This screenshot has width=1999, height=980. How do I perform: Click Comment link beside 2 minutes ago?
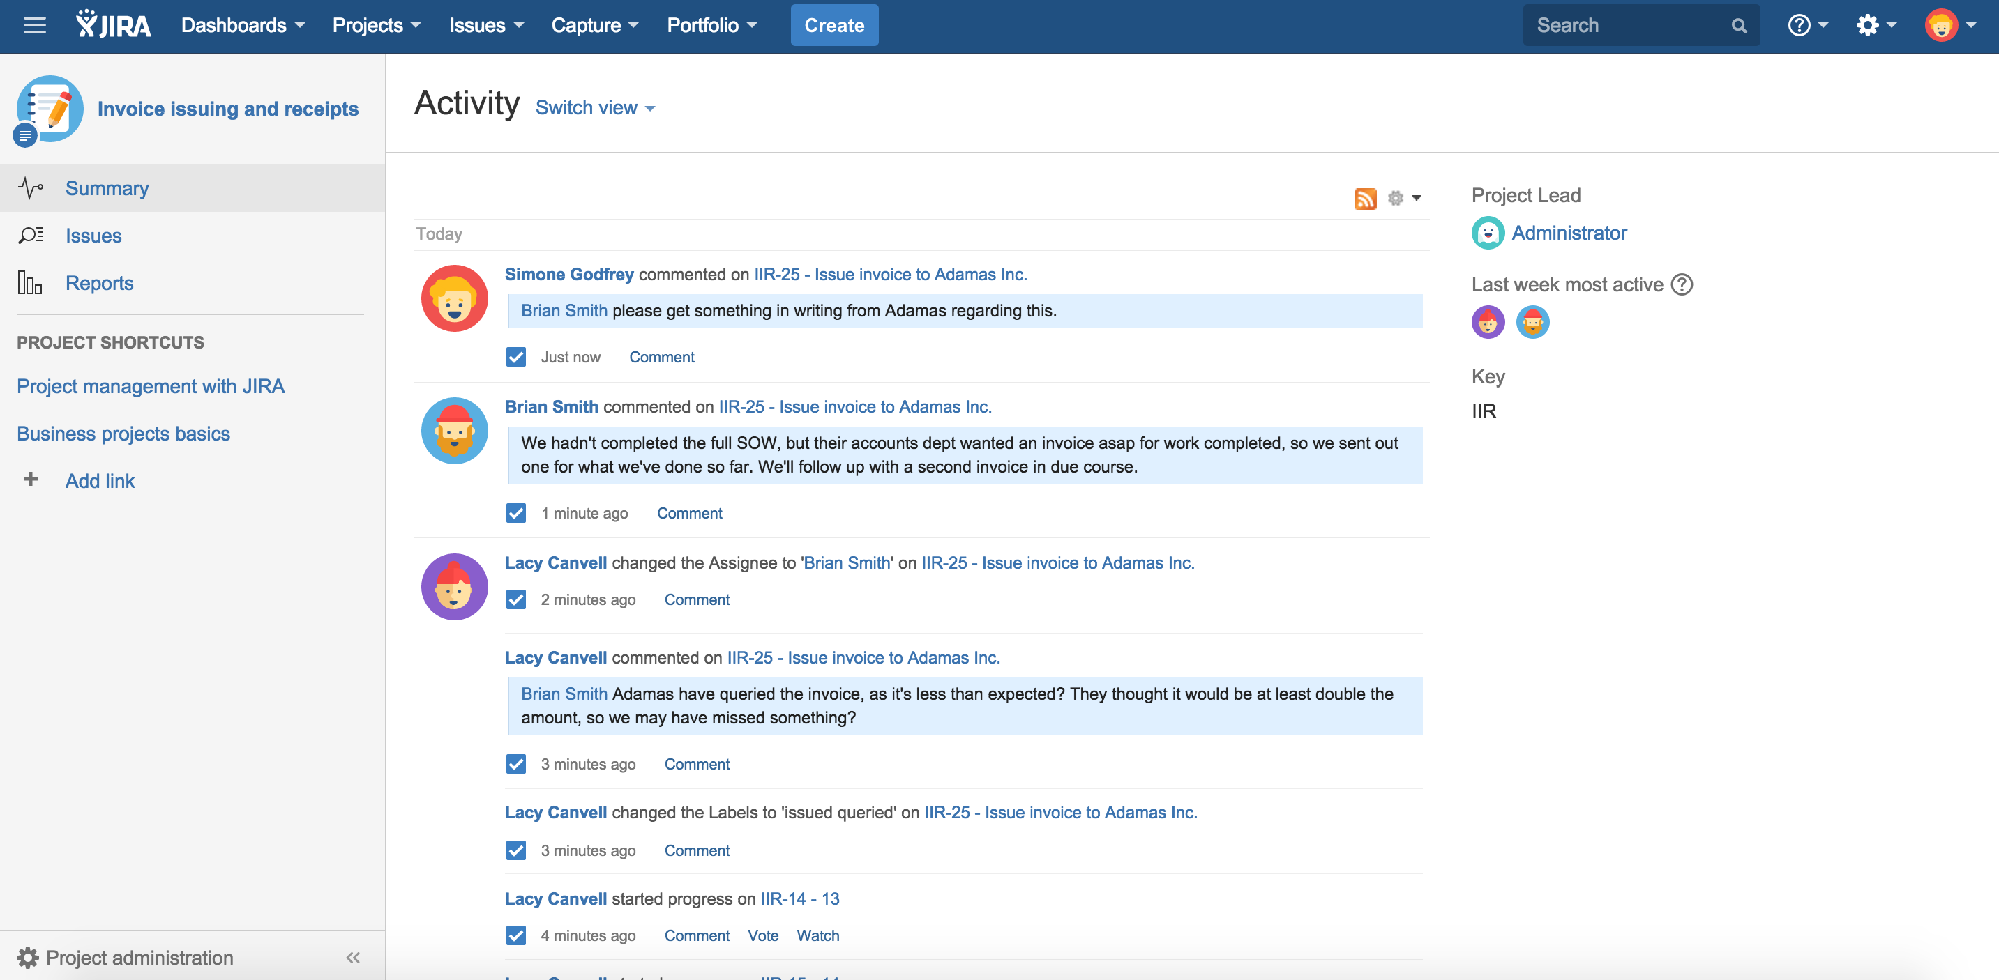697,599
